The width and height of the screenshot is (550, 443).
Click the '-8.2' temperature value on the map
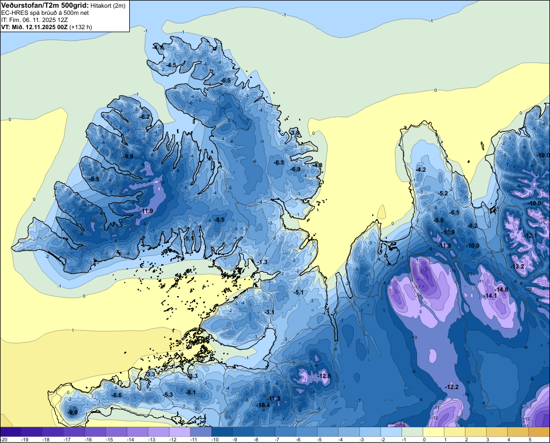point(473,226)
